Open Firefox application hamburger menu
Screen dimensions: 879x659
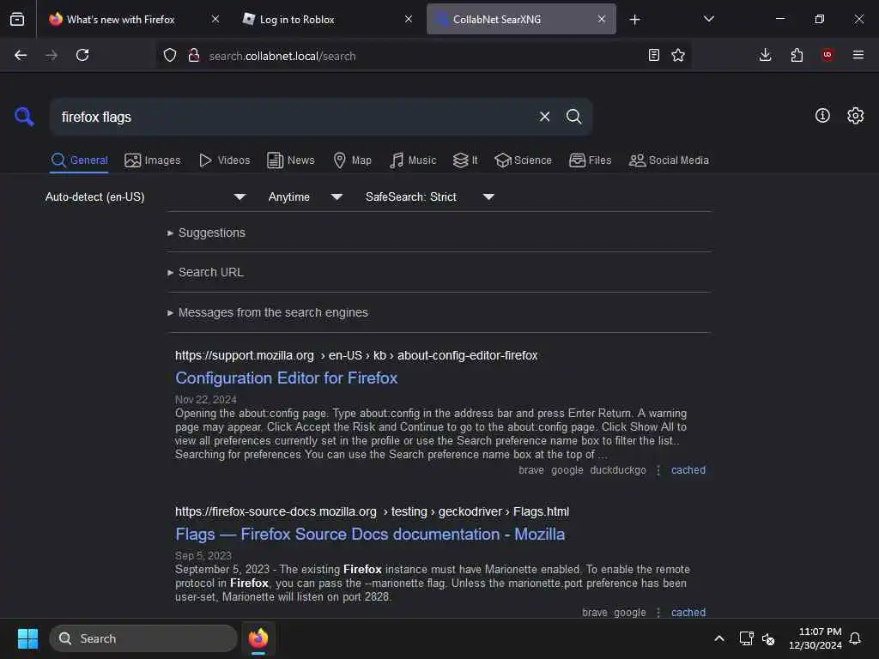pos(858,55)
